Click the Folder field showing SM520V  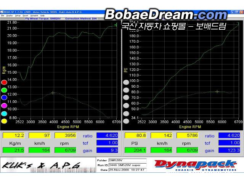128,160
